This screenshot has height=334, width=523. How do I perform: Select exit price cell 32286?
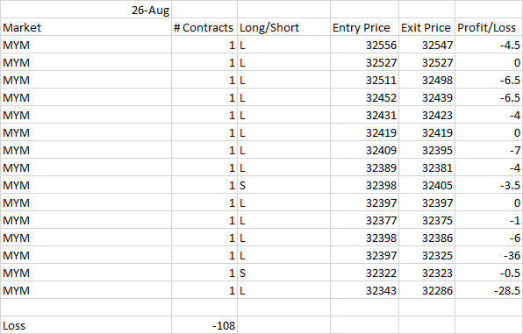tap(427, 290)
